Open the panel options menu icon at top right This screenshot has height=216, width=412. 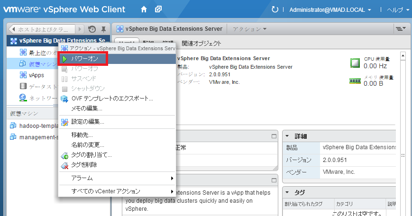pyautogui.click(x=401, y=29)
